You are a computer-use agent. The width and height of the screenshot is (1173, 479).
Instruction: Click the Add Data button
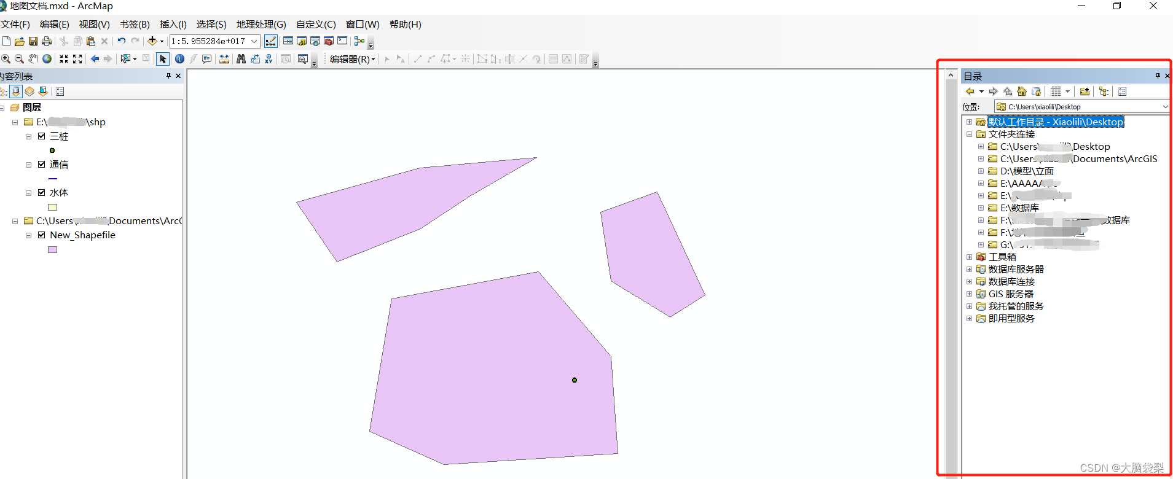(x=152, y=41)
